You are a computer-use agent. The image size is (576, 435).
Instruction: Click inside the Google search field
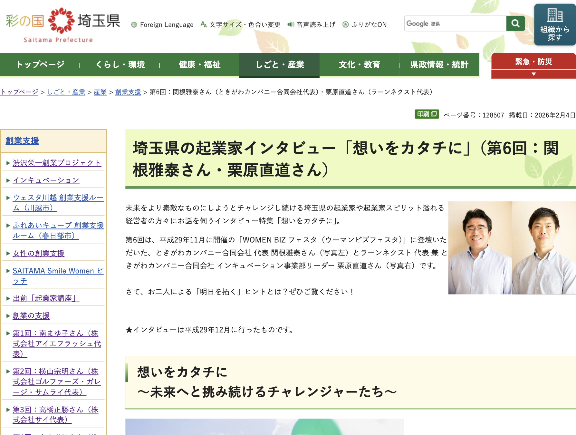click(x=455, y=24)
